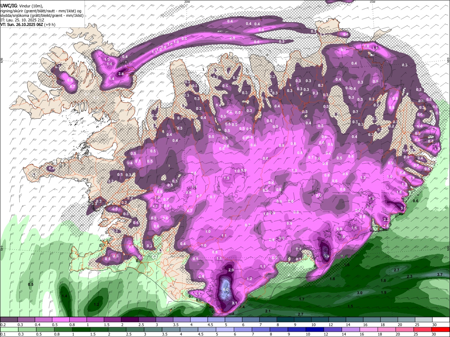This screenshot has height=337, width=450.
Task: Click the darkest purple 2 swatch in upper legend row
Action: point(129,320)
